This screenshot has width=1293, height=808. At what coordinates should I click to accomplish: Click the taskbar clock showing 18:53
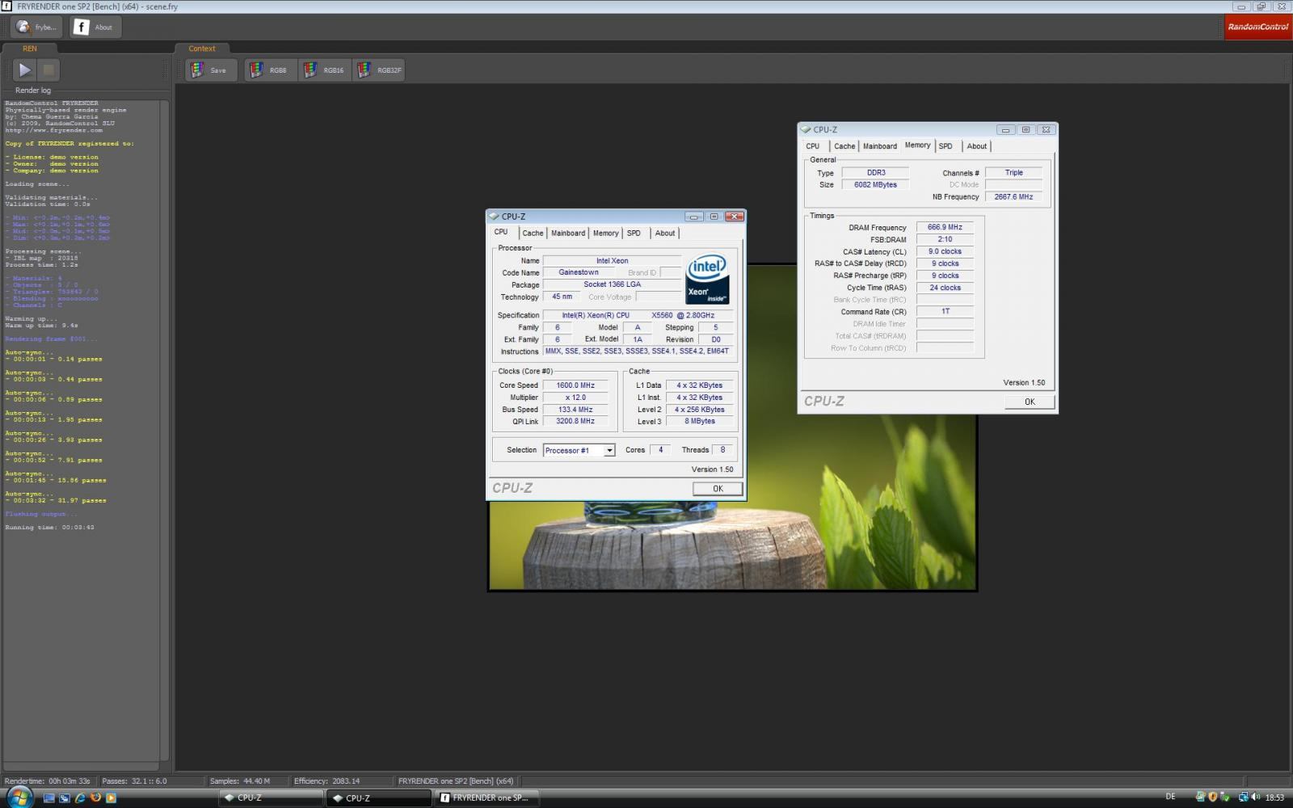pyautogui.click(x=1274, y=797)
